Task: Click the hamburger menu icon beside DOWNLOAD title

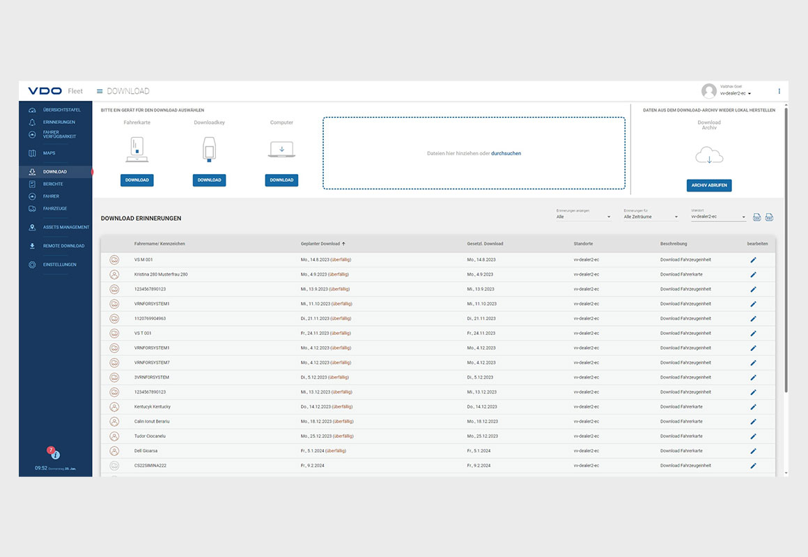Action: (100, 91)
